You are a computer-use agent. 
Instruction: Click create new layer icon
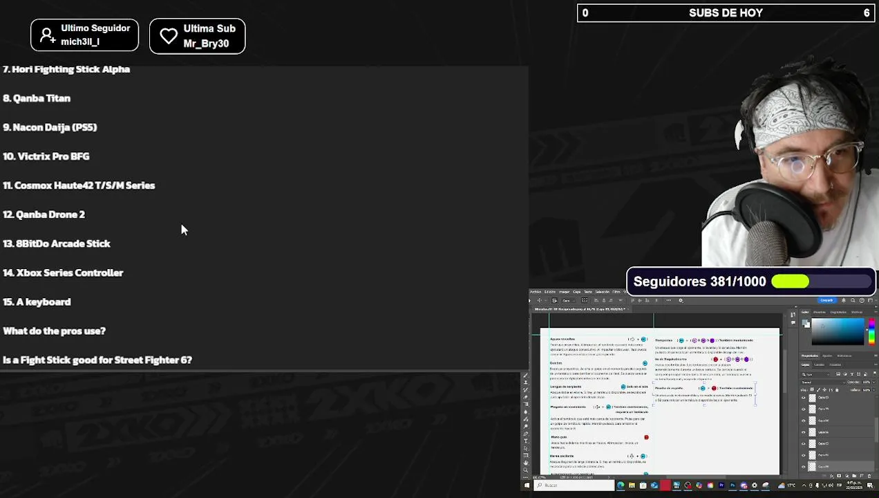click(862, 476)
